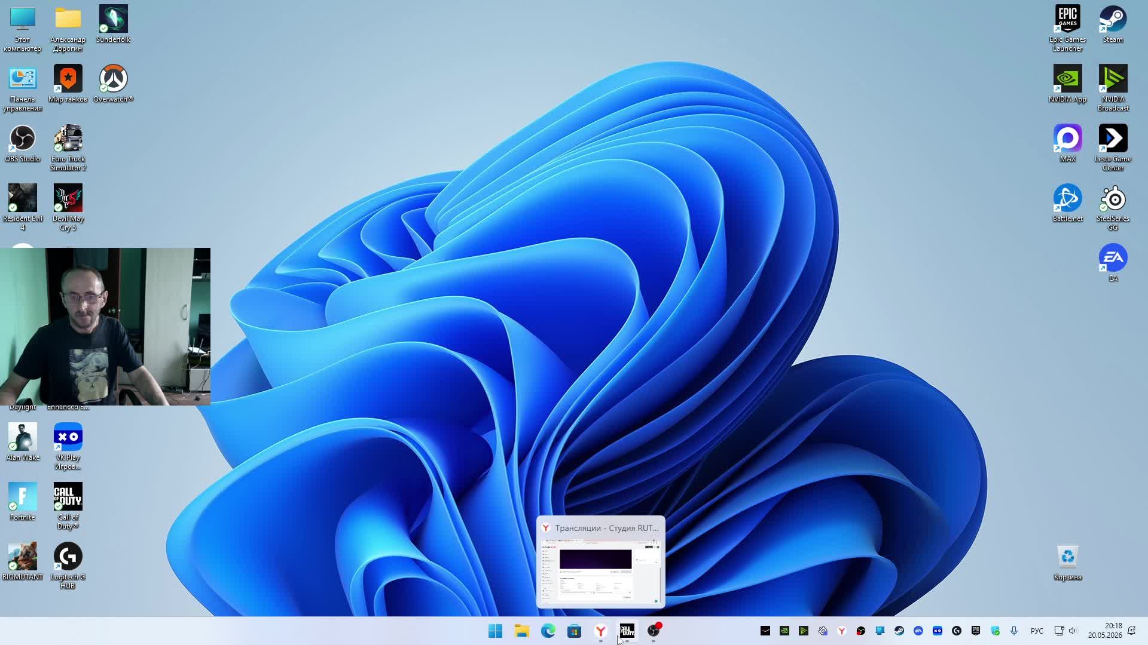Select the Resident Evil 4 icon
Viewport: 1148px width, 645px height.
pyautogui.click(x=22, y=207)
